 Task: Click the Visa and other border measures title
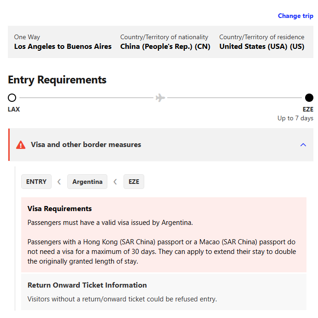[86, 145]
